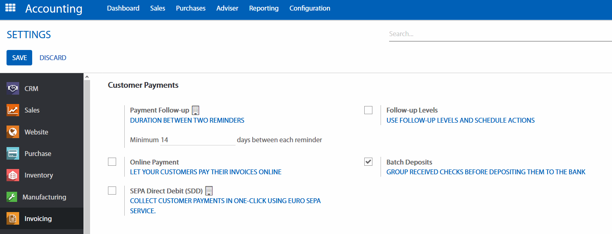This screenshot has height=234, width=612.
Task: Expand the Adviser menu
Action: [227, 8]
